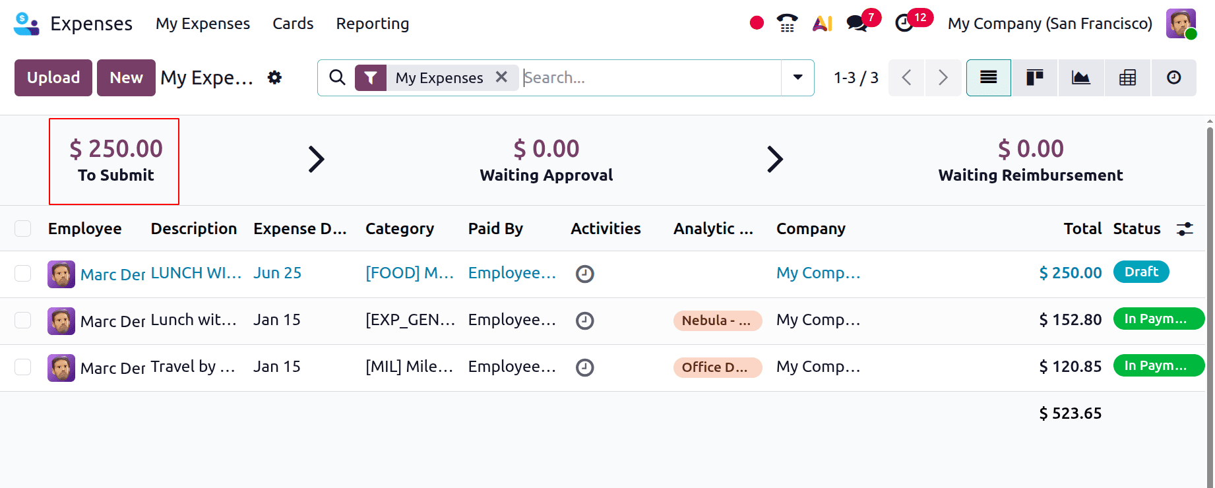Image resolution: width=1215 pixels, height=488 pixels.
Task: Click the [FOOD] M... category cell
Action: pyautogui.click(x=410, y=273)
